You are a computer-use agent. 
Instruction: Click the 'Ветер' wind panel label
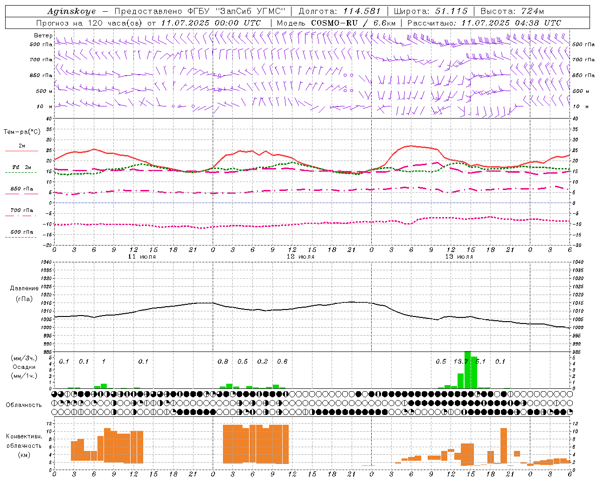pos(43,35)
